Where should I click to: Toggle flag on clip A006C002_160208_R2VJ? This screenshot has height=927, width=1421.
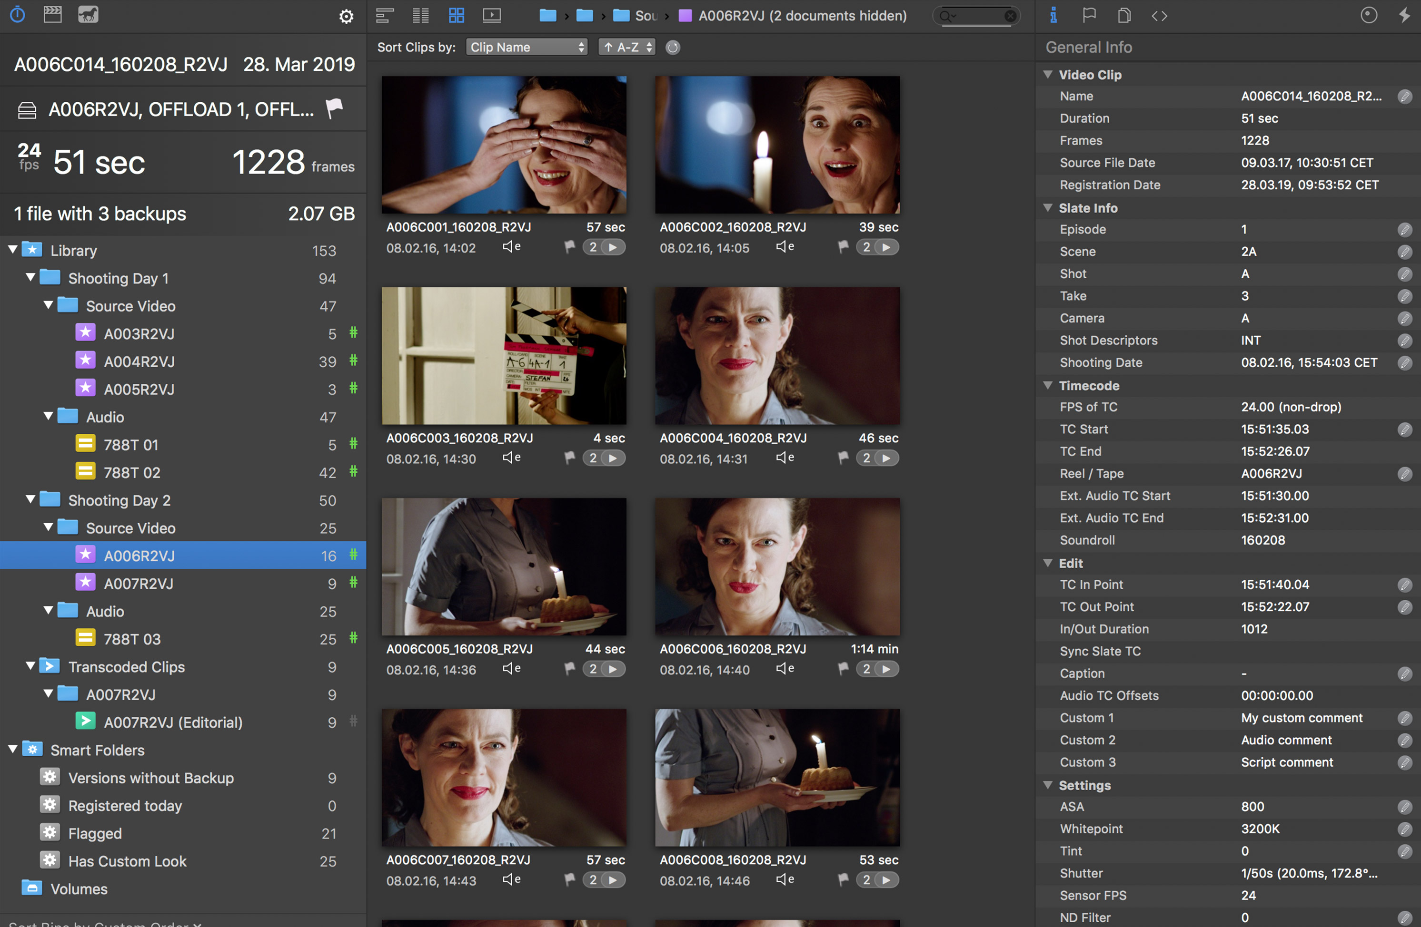pos(843,247)
